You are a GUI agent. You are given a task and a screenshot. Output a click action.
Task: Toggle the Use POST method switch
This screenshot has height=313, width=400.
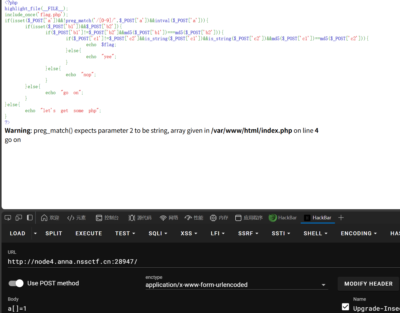[x=16, y=283]
